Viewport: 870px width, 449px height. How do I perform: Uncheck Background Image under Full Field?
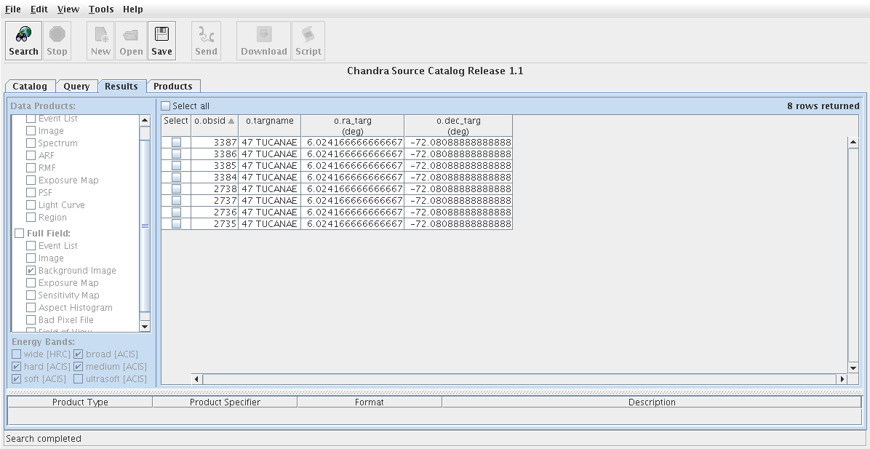click(31, 271)
